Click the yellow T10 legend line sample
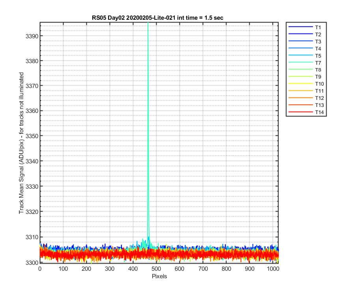This screenshot has width=355, height=296. (x=301, y=84)
